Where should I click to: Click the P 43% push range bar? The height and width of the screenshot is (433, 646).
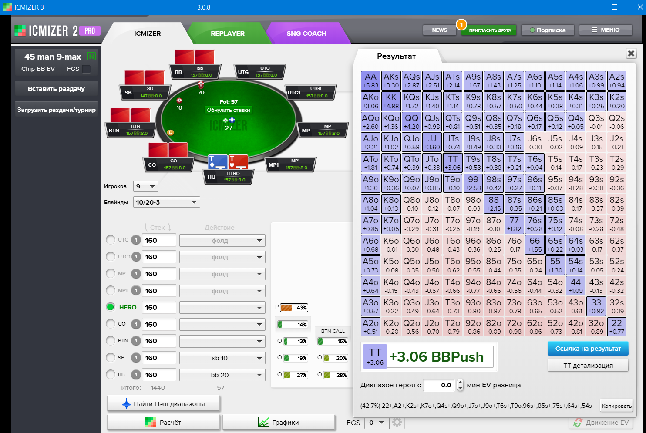tap(294, 308)
